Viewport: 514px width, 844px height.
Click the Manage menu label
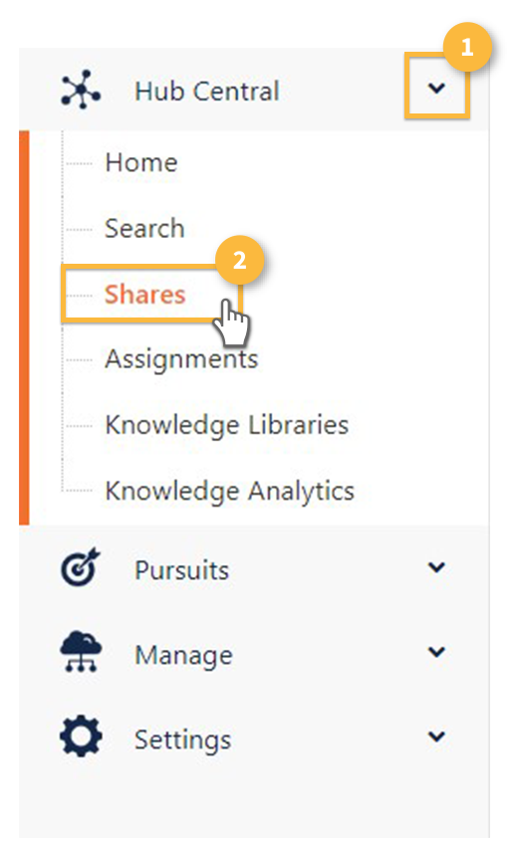(183, 656)
